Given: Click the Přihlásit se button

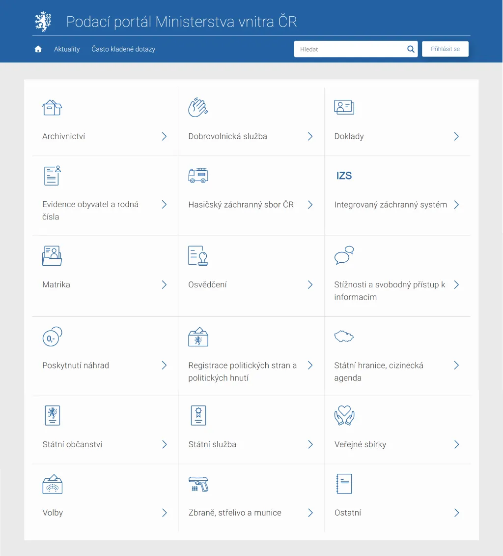Looking at the screenshot, I should [x=446, y=49].
